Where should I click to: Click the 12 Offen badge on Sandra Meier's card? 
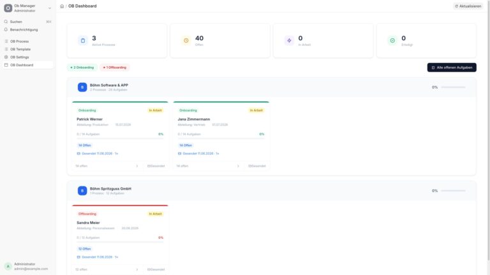pos(84,249)
